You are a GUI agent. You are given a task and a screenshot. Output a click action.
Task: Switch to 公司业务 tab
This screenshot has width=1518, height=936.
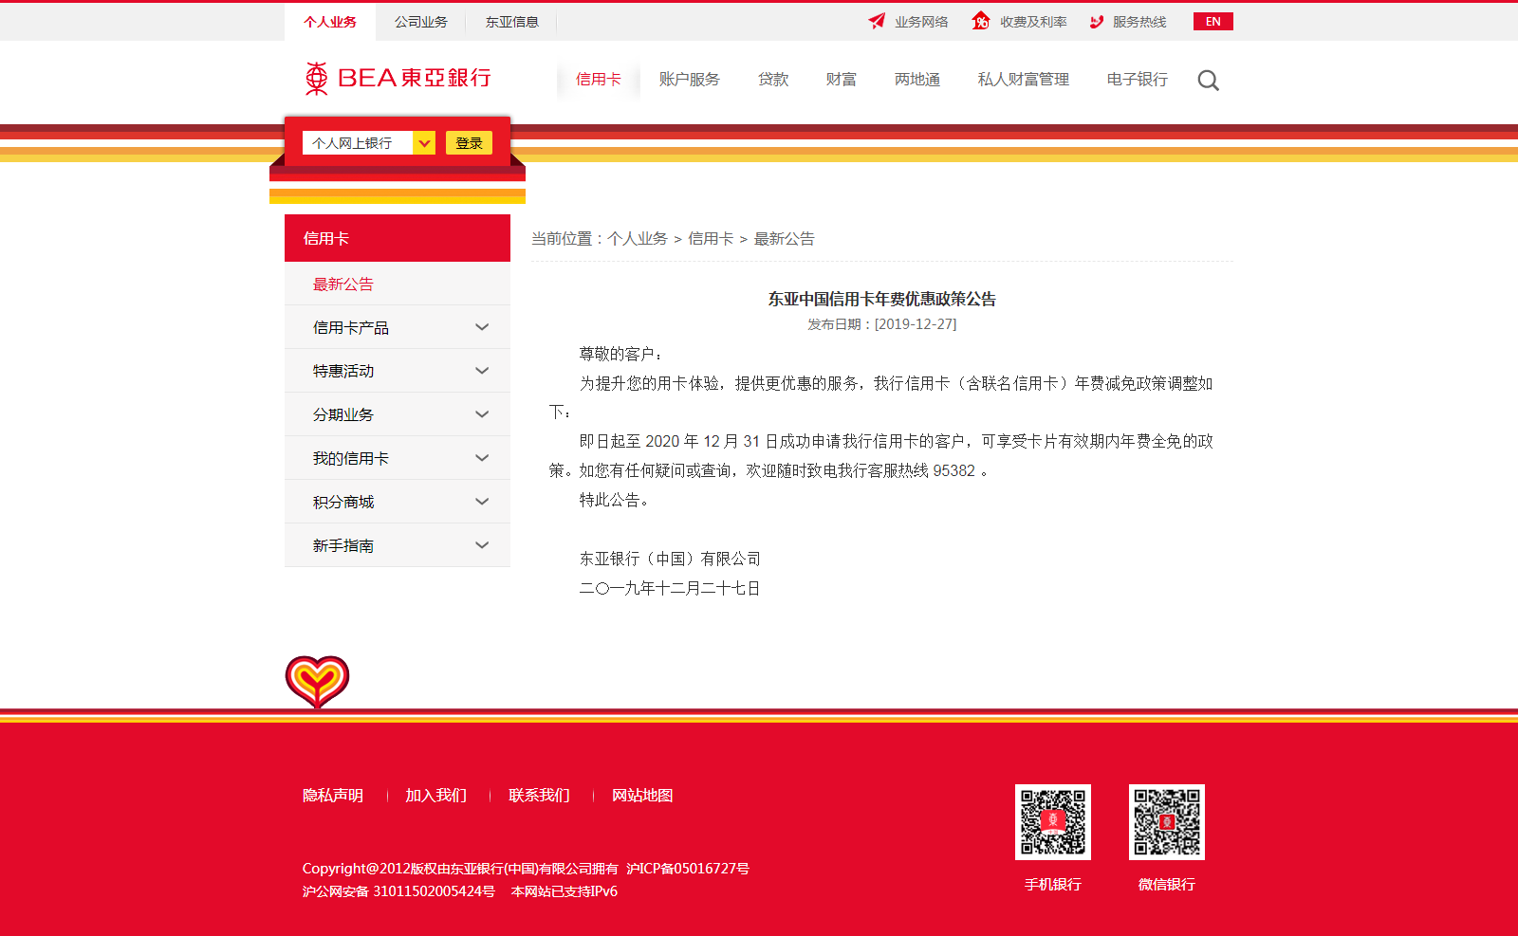[421, 22]
